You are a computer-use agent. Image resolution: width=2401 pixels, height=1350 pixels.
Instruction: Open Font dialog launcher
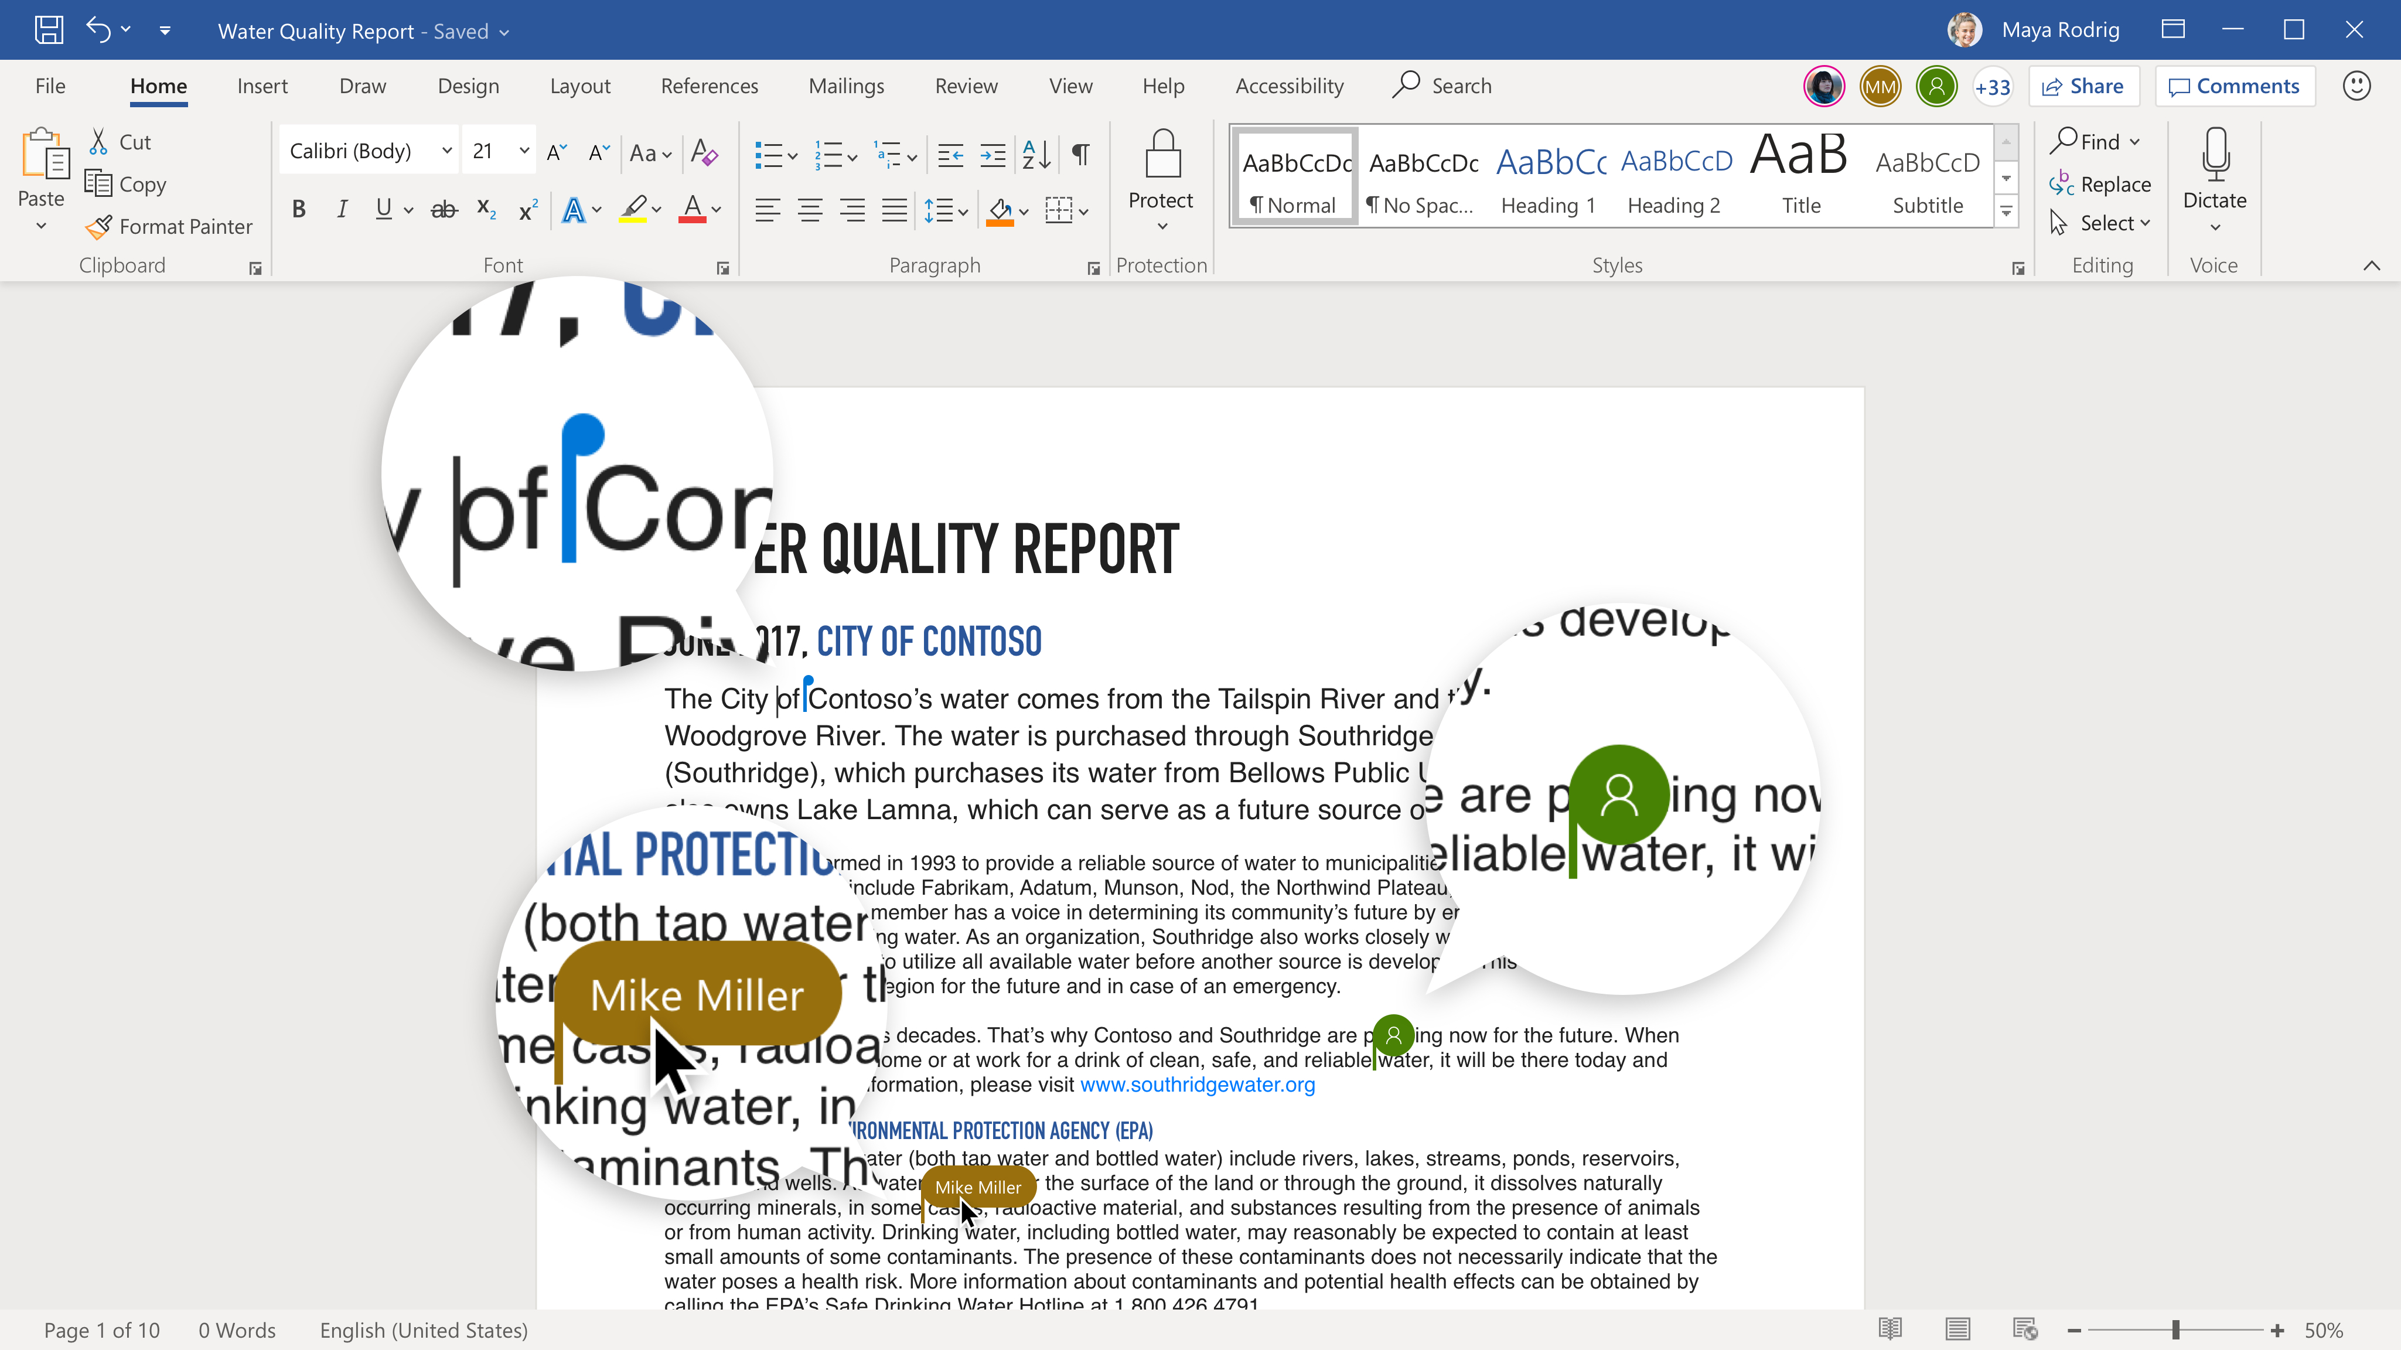pos(722,268)
